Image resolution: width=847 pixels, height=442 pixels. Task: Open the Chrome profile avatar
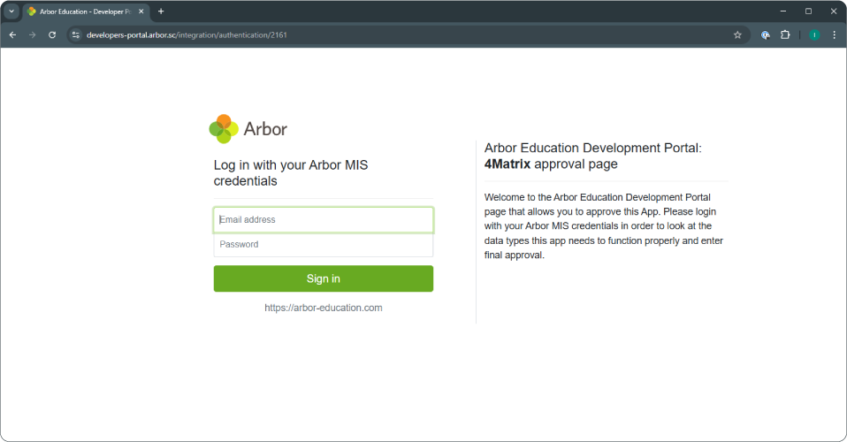click(814, 35)
